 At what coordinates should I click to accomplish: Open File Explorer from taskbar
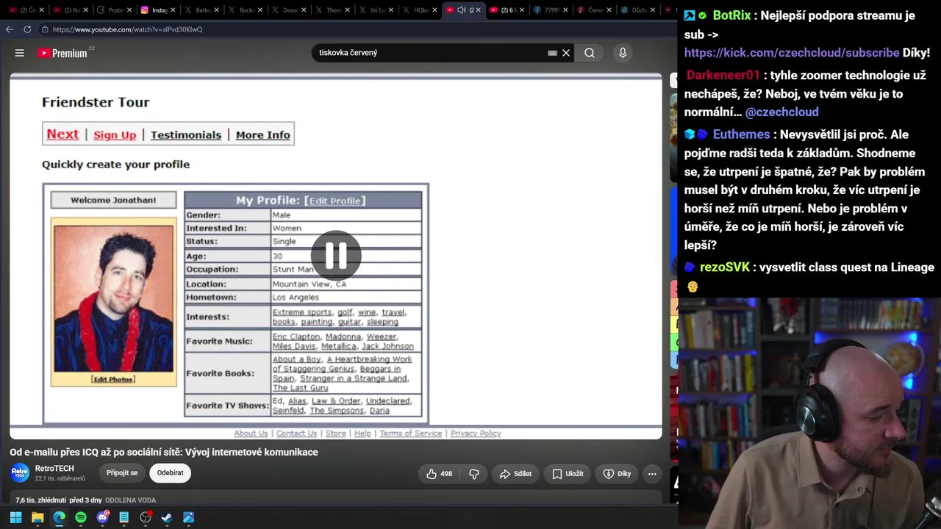[x=37, y=517]
